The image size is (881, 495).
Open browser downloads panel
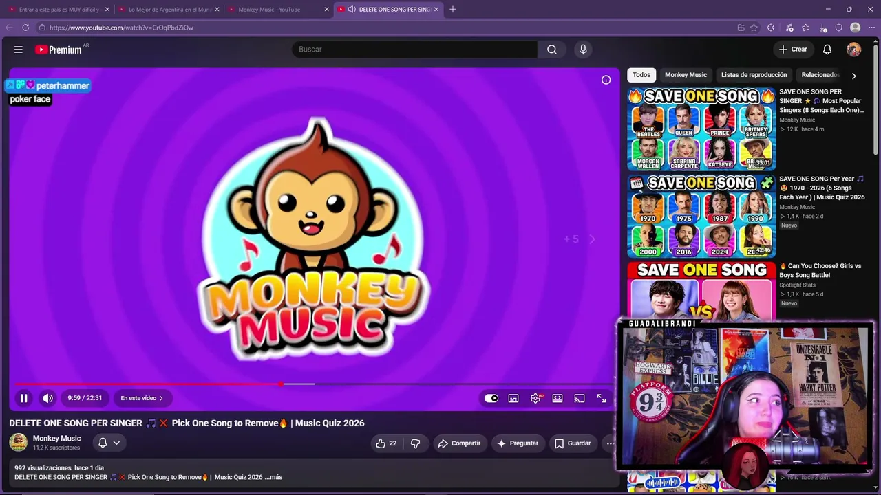click(x=823, y=27)
